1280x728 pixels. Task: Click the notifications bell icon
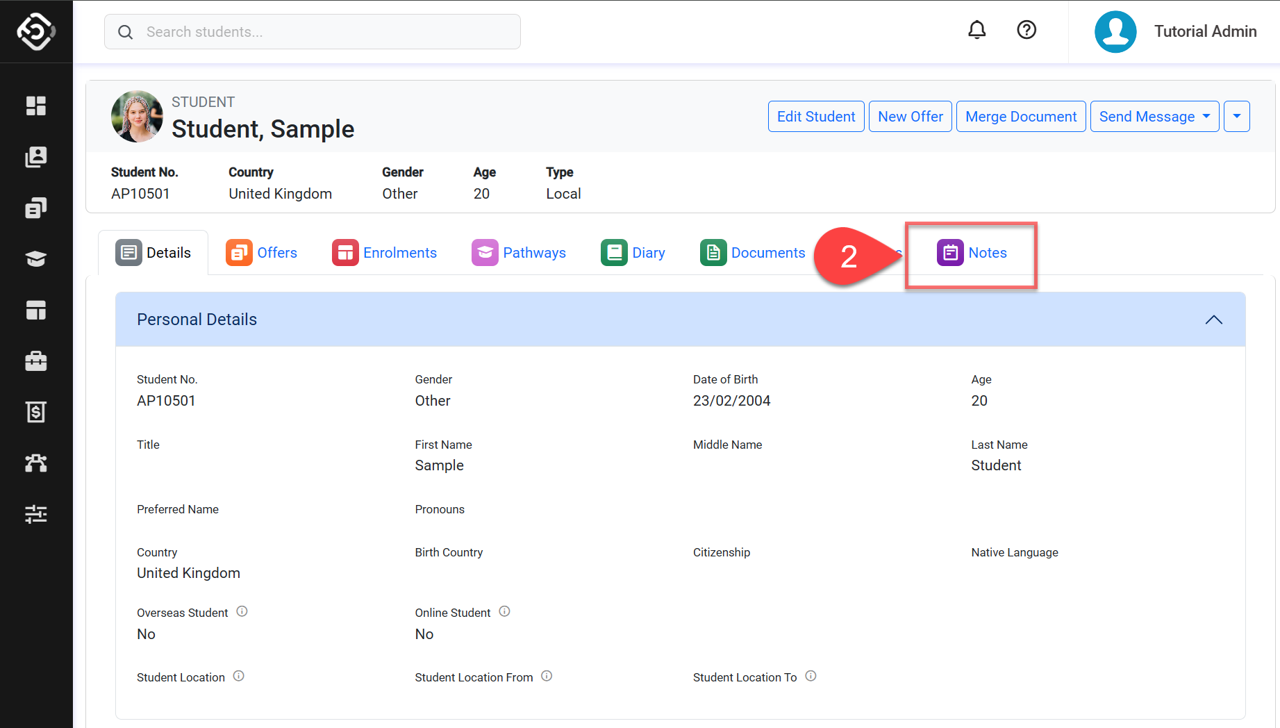pyautogui.click(x=976, y=30)
